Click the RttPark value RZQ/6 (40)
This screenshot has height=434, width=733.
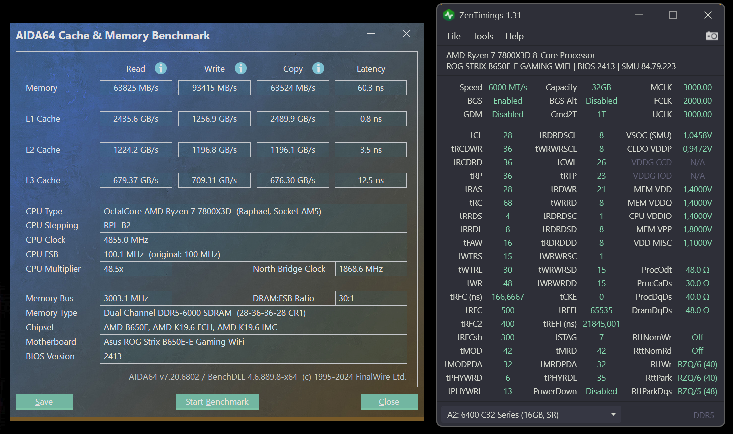[x=697, y=378]
